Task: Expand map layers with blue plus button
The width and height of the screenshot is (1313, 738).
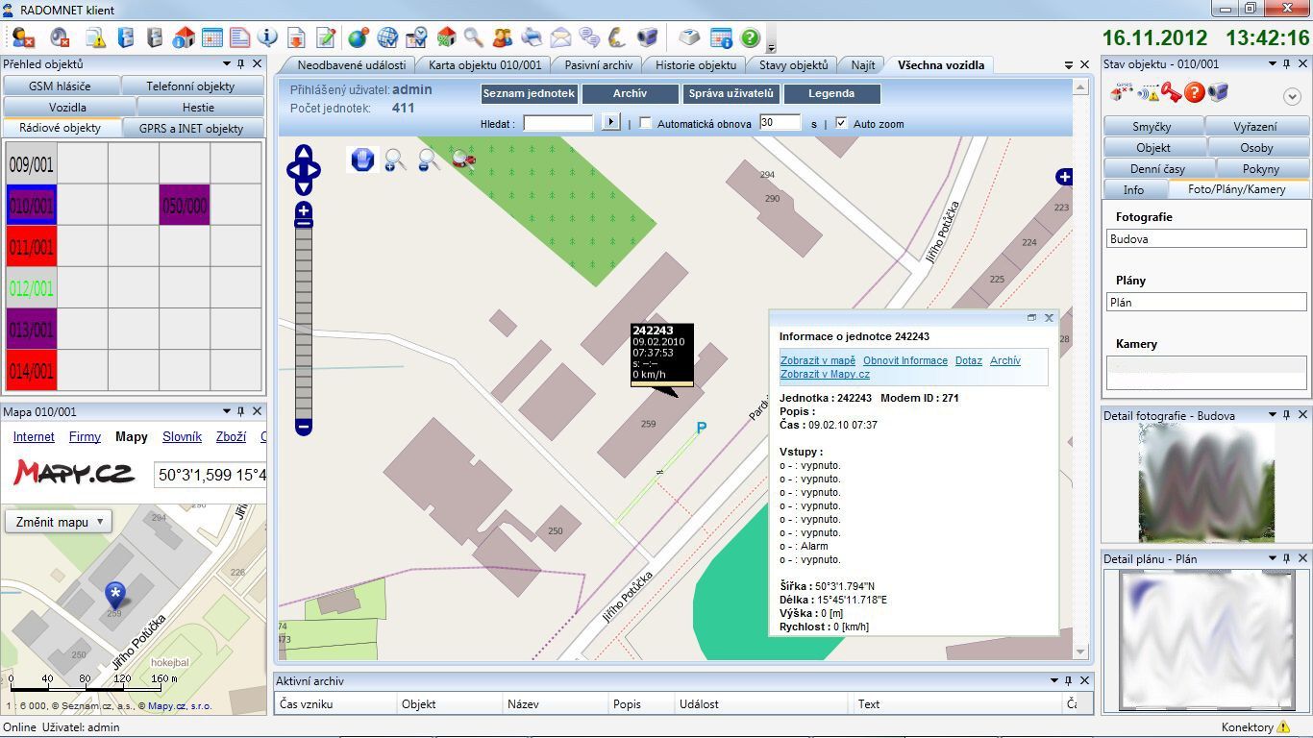Action: [1064, 177]
